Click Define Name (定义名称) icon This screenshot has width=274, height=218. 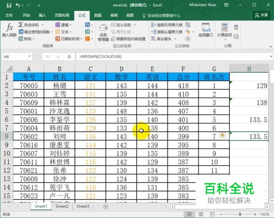pos(113,25)
